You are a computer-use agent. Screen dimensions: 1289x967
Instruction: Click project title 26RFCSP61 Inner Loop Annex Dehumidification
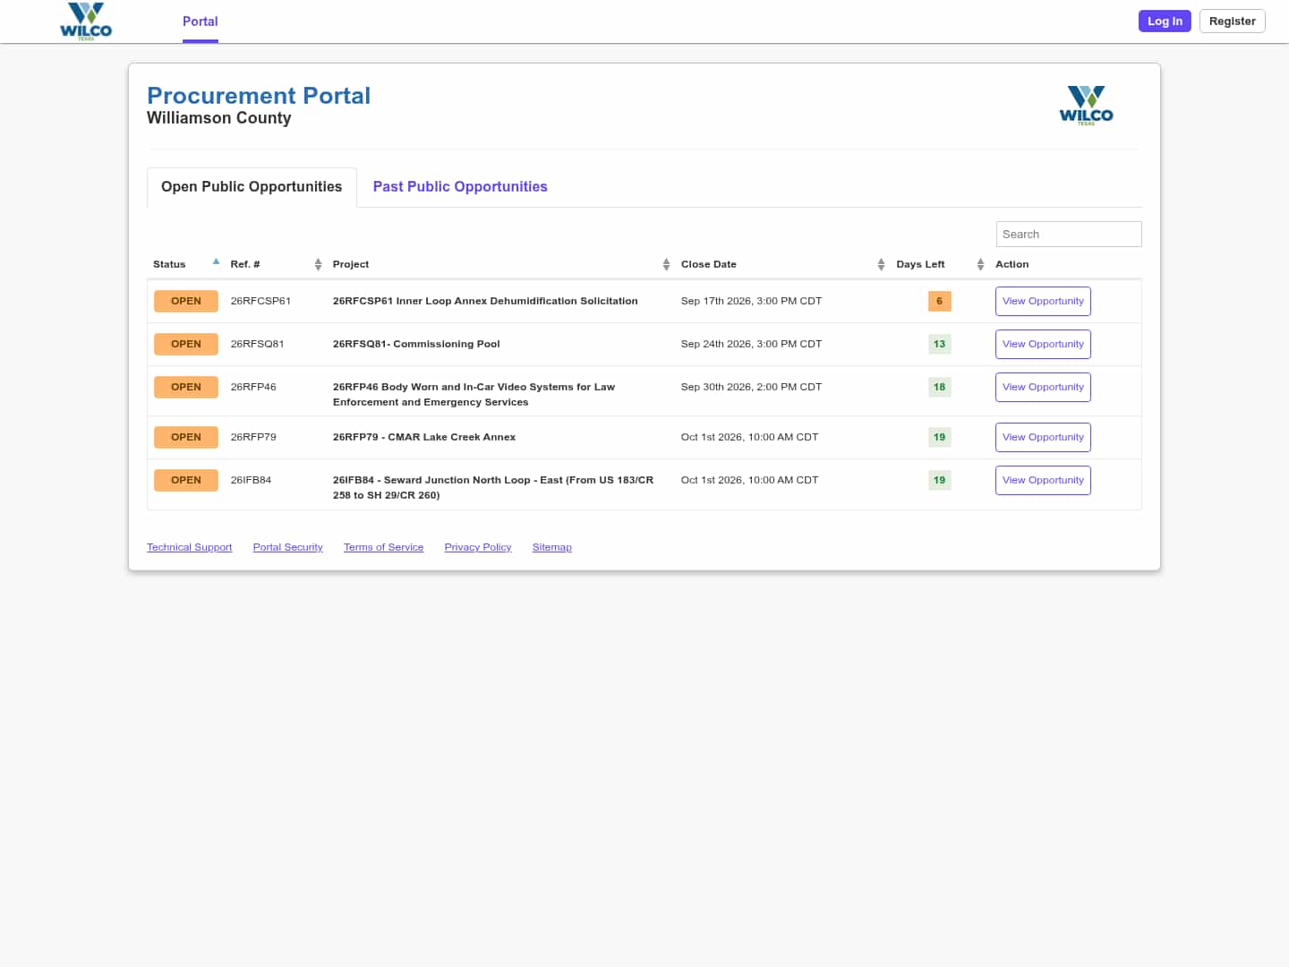[x=485, y=302]
